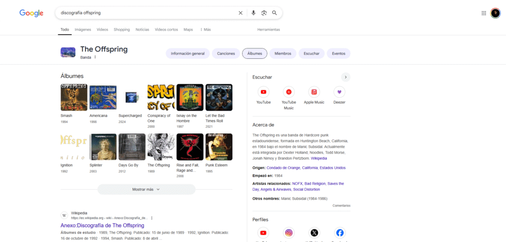This screenshot has height=242, width=506.
Task: Expand Mostrar más albums list
Action: coord(146,189)
